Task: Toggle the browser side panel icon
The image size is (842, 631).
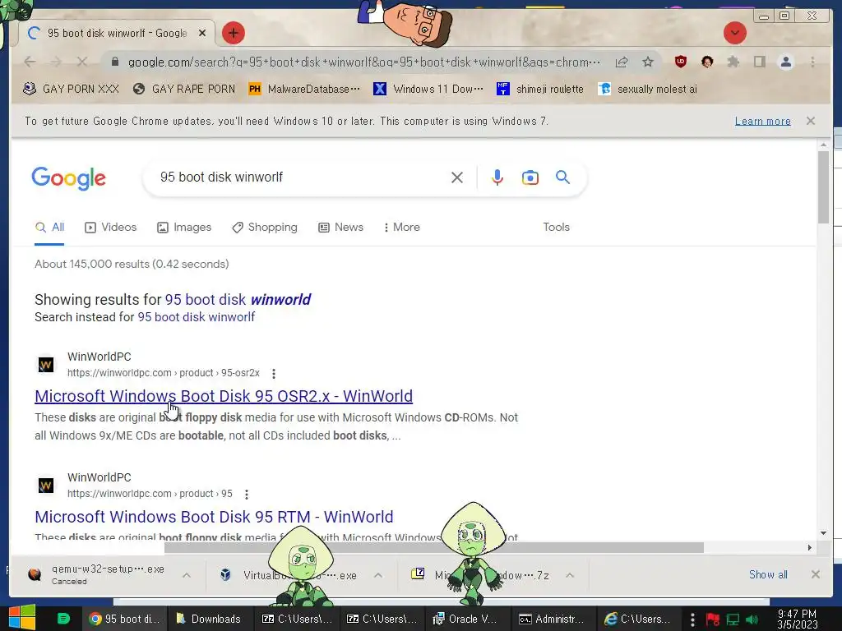Action: (759, 62)
